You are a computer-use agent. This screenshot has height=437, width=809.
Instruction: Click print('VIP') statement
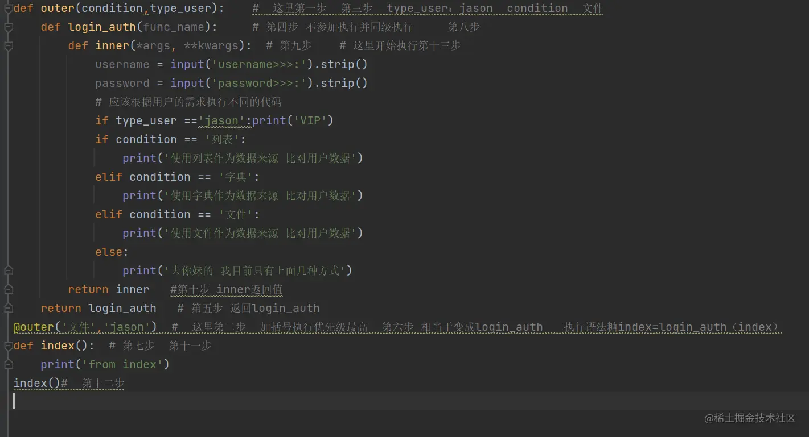coord(293,121)
